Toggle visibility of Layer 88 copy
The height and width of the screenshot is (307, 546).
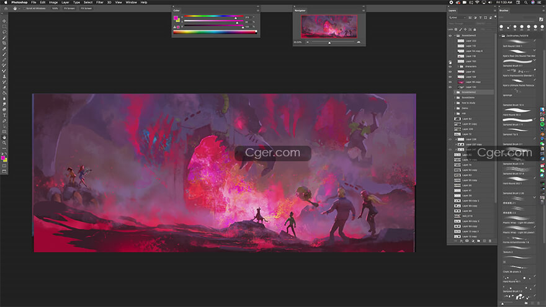(x=450, y=82)
